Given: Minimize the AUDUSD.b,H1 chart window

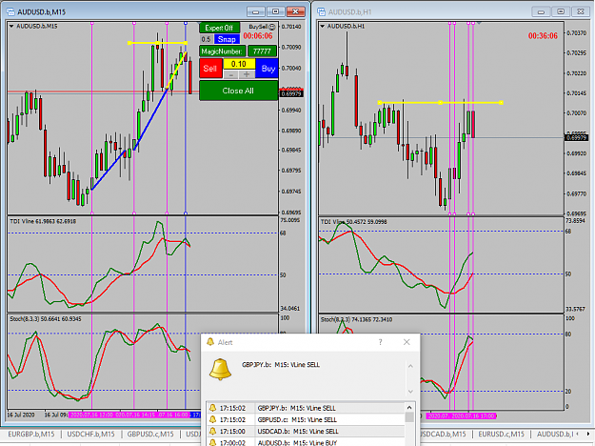Looking at the screenshot, I should [x=541, y=11].
